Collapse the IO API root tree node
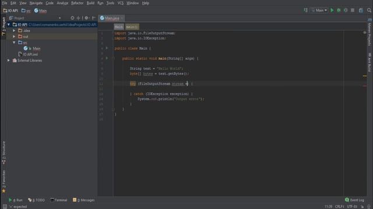The width and height of the screenshot is (373, 209). pos(9,24)
